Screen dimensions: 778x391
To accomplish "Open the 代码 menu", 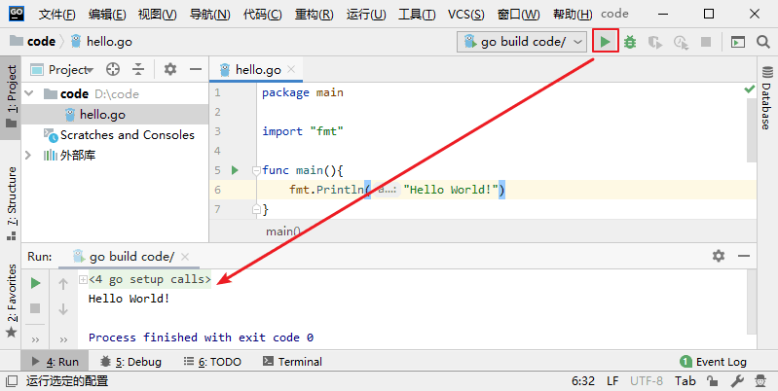I will coord(263,15).
